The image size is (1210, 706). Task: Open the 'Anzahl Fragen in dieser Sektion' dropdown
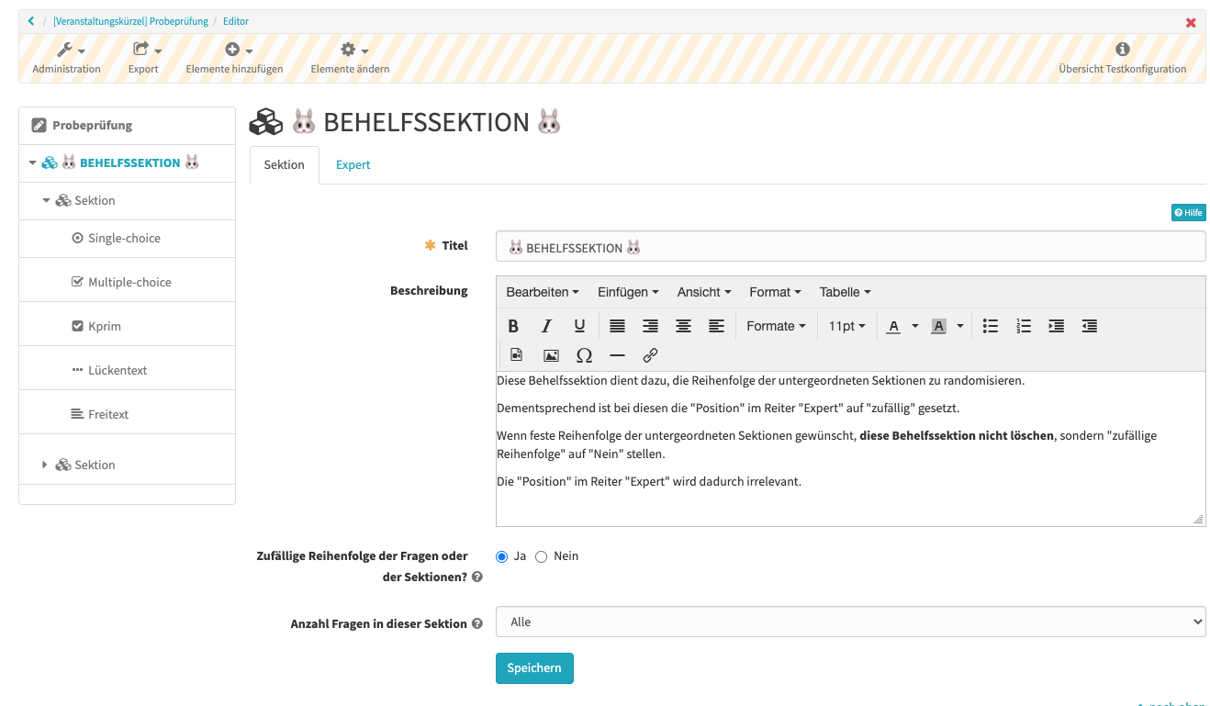[849, 622]
